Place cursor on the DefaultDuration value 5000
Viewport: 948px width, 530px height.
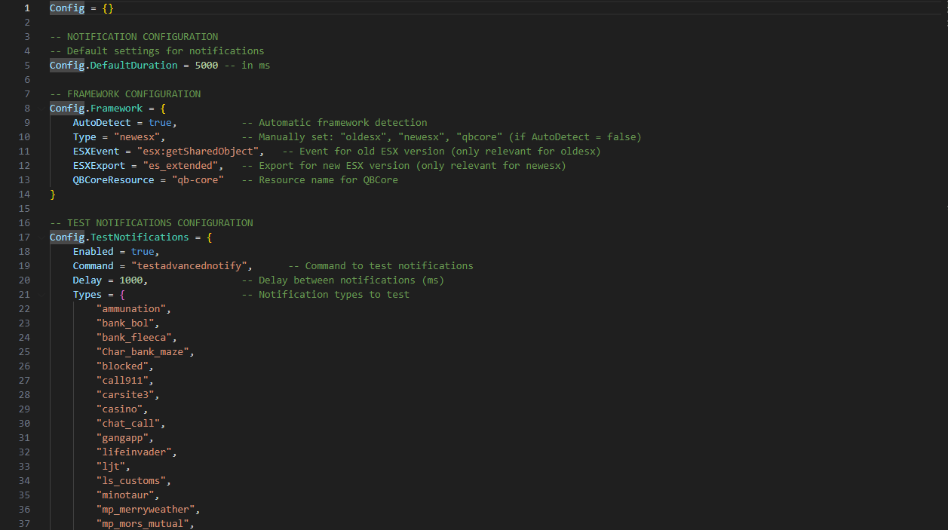[207, 66]
